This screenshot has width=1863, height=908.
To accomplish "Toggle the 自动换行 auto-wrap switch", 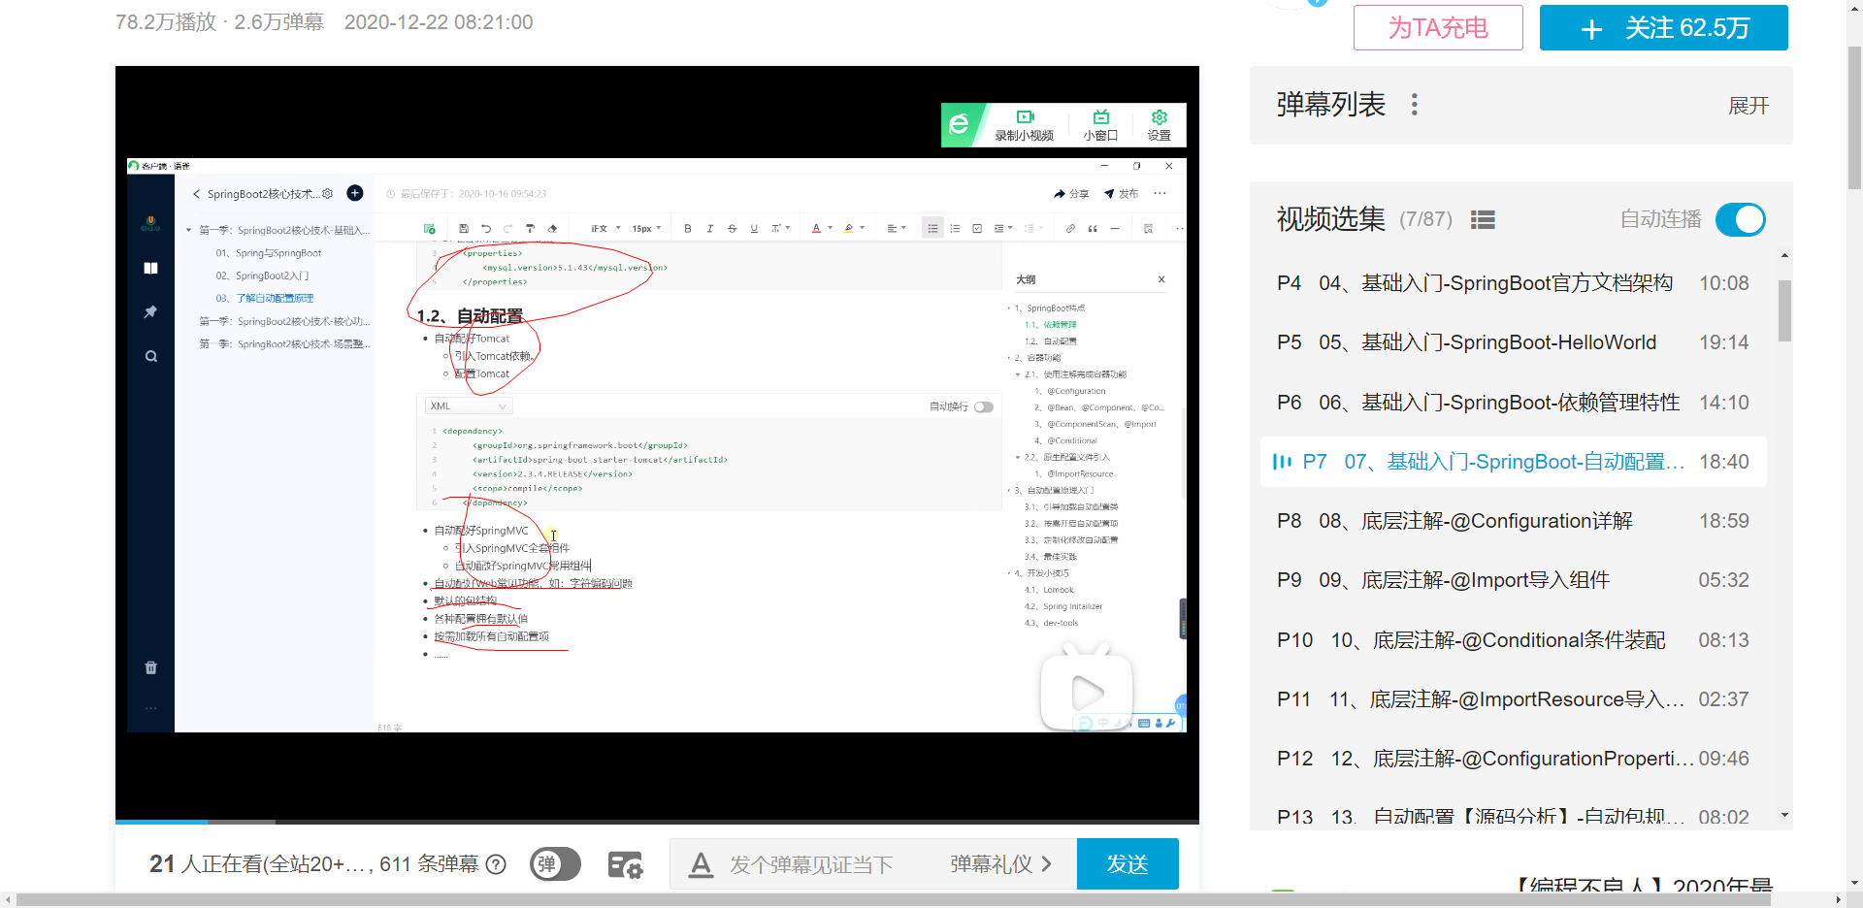I will click(984, 406).
